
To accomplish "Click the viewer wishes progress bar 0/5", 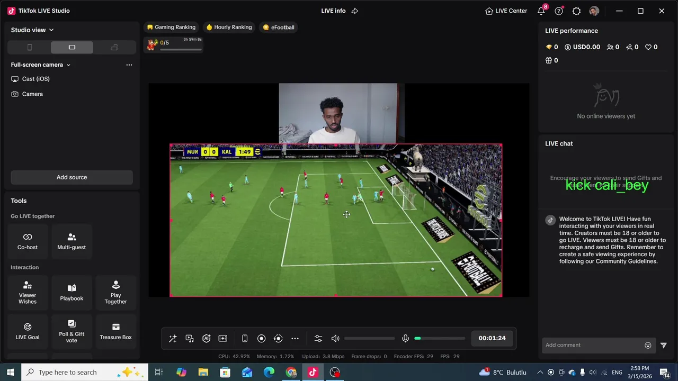I will pyautogui.click(x=181, y=50).
